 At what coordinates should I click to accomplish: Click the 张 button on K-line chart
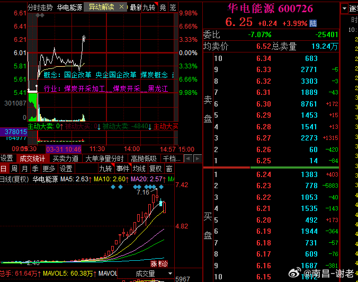(x=154, y=264)
